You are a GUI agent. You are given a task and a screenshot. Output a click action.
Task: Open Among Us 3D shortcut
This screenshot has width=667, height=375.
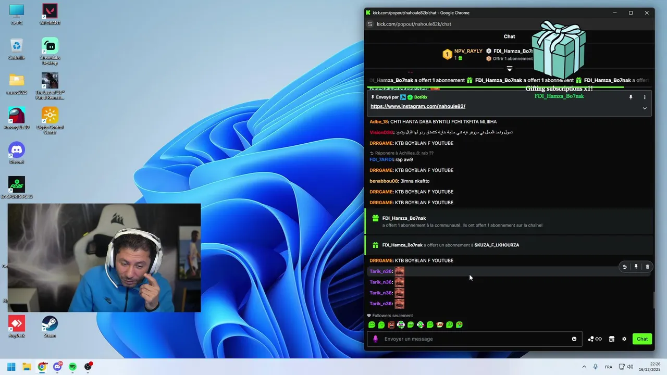pos(17,118)
